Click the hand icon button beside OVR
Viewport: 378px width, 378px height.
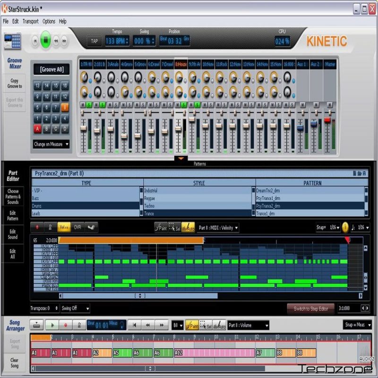(x=91, y=227)
